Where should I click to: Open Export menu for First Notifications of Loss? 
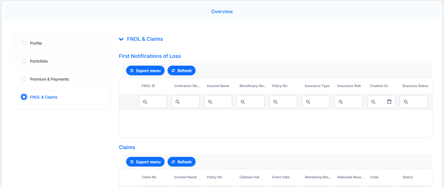tap(145, 70)
